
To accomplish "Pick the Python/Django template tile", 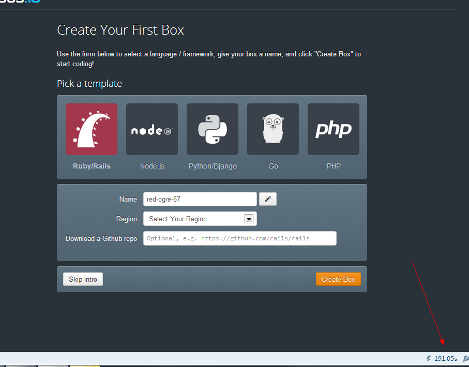I will tap(213, 129).
